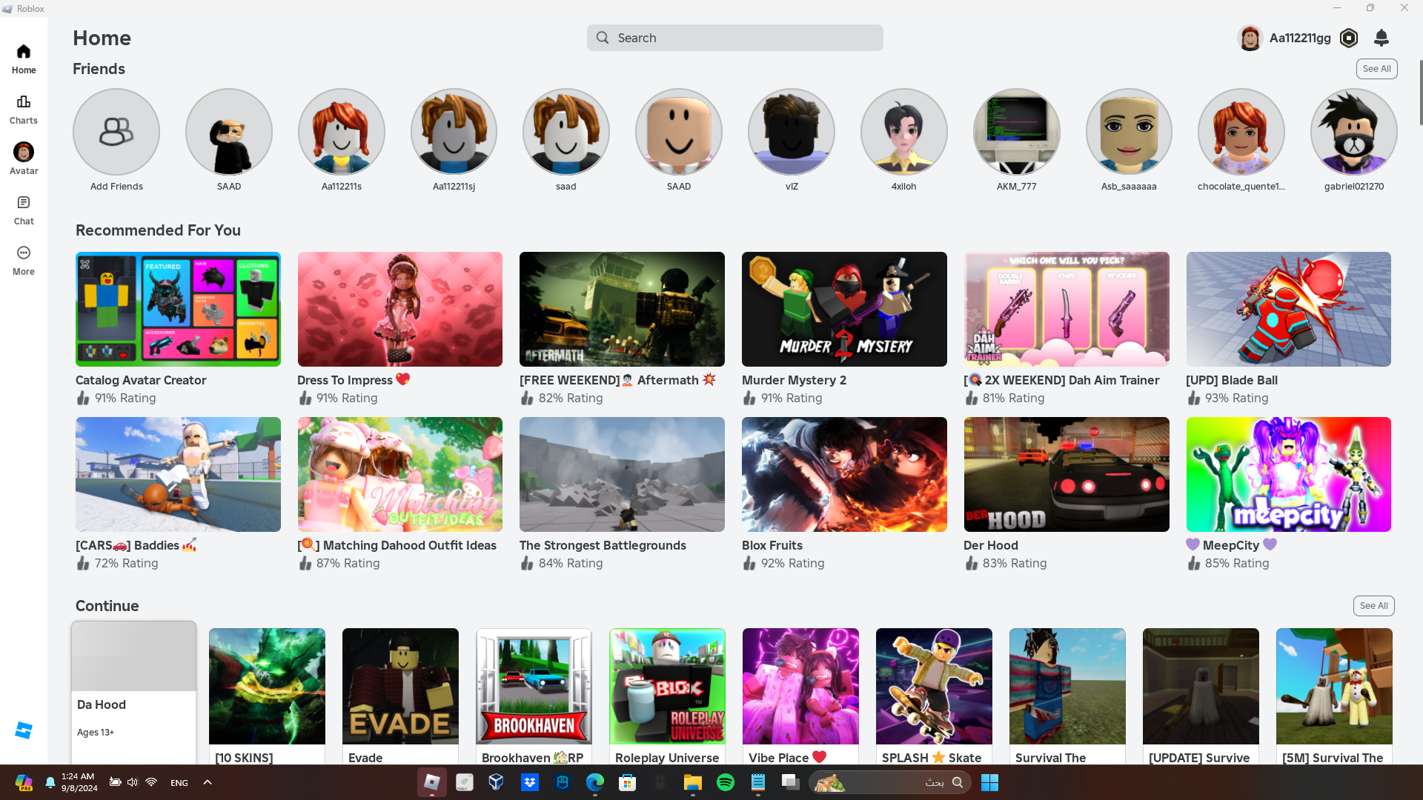Open the Aa112211gg profile link

click(1299, 38)
